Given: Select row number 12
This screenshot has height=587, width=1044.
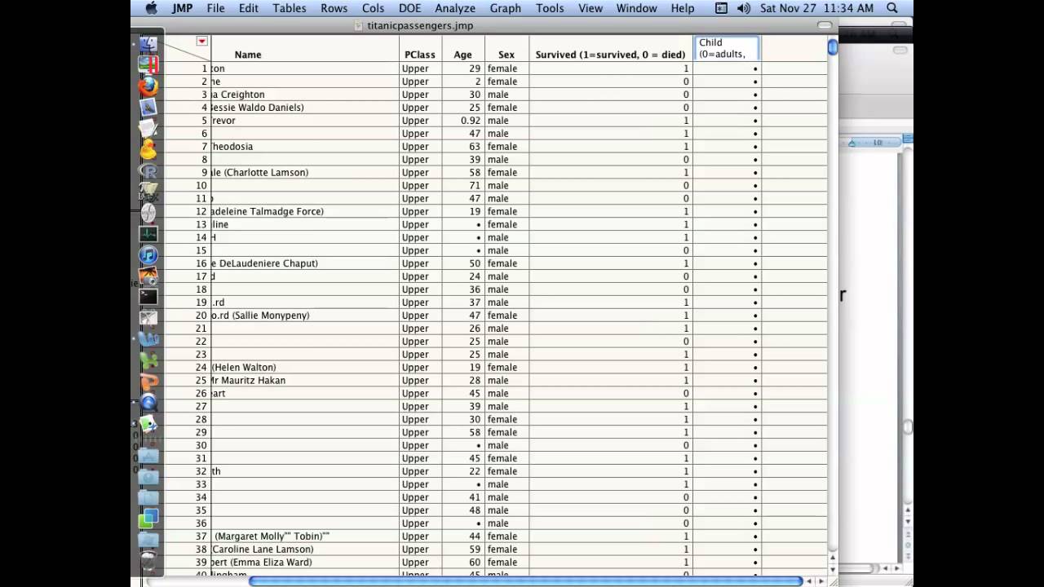Looking at the screenshot, I should (201, 211).
